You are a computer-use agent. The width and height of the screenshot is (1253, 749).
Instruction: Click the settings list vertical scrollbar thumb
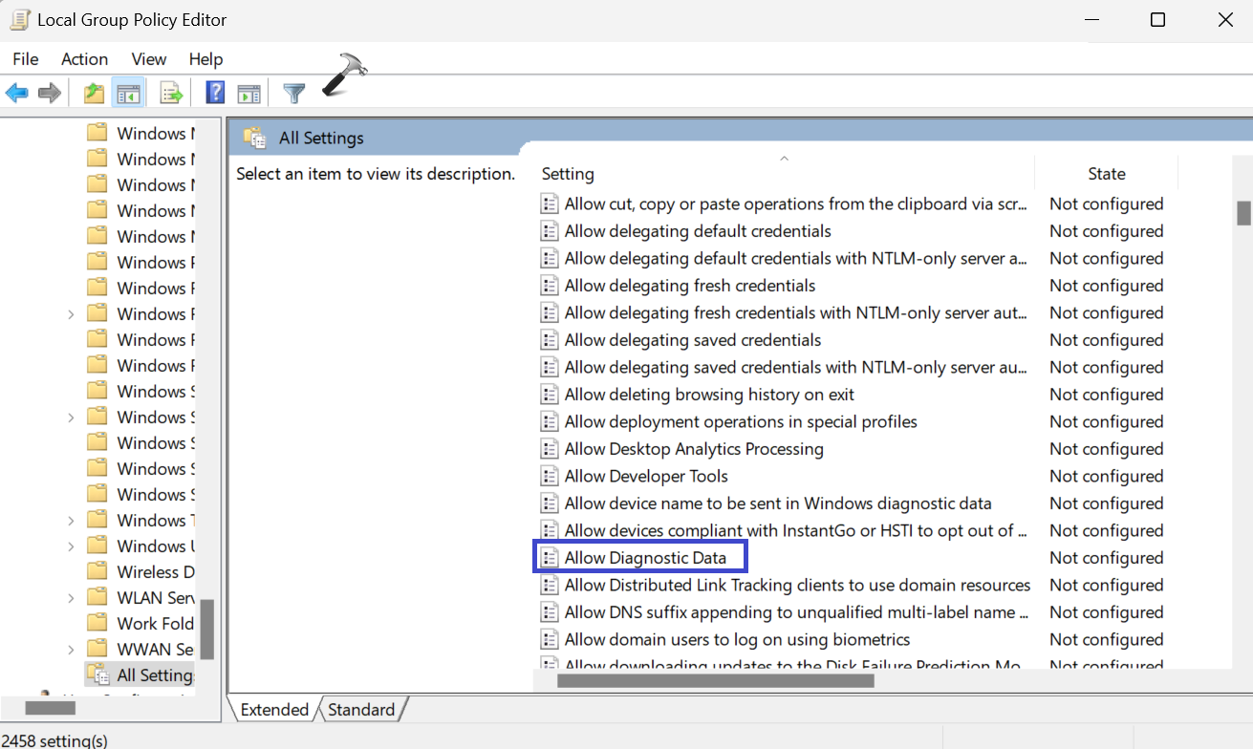click(x=1243, y=212)
